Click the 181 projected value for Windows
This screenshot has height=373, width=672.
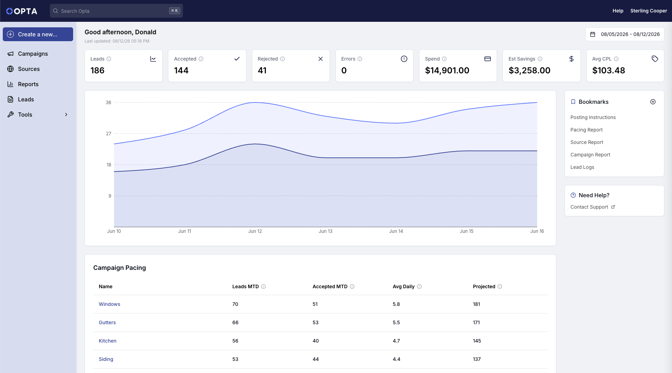477,304
